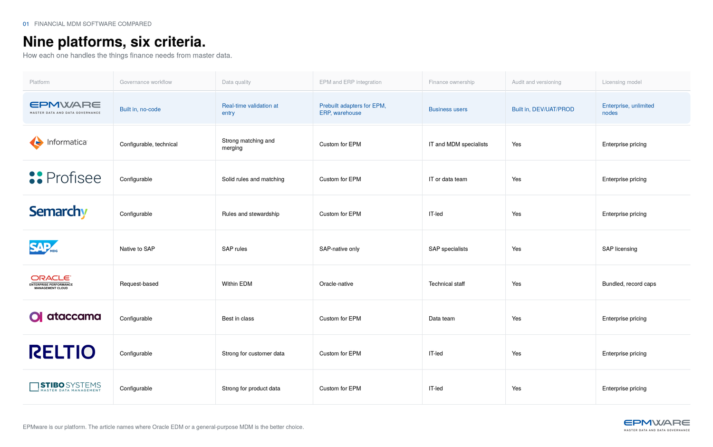Click the Oracle EPM Cloud logo
The width and height of the screenshot is (713, 447).
pos(51,282)
